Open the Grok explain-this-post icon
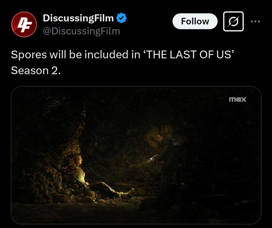The height and width of the screenshot is (228, 272). pos(233,21)
